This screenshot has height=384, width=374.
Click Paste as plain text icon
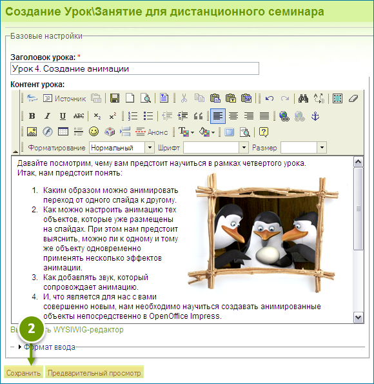[x=231, y=98]
